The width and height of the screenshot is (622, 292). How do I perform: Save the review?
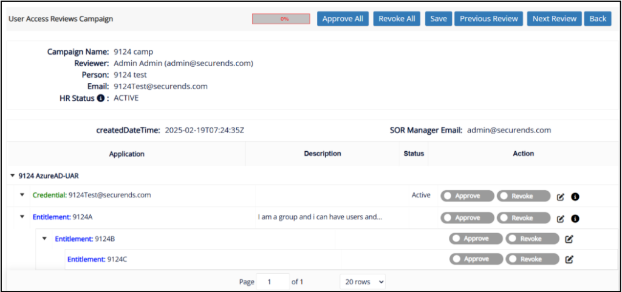[439, 19]
